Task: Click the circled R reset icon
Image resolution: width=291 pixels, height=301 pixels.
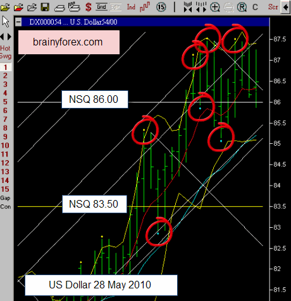Action: pos(242,8)
